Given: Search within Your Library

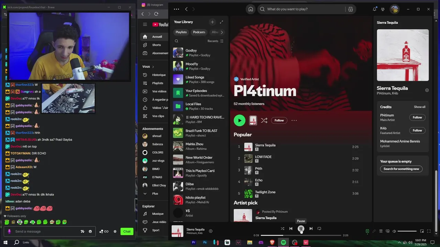Looking at the screenshot, I should (176, 41).
